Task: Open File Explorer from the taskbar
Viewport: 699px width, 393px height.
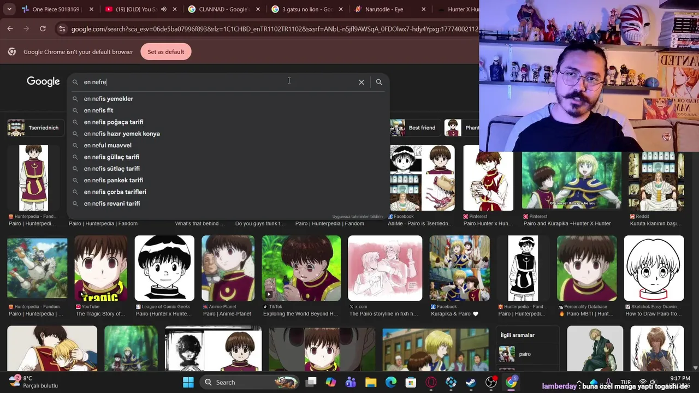Action: coord(371,382)
